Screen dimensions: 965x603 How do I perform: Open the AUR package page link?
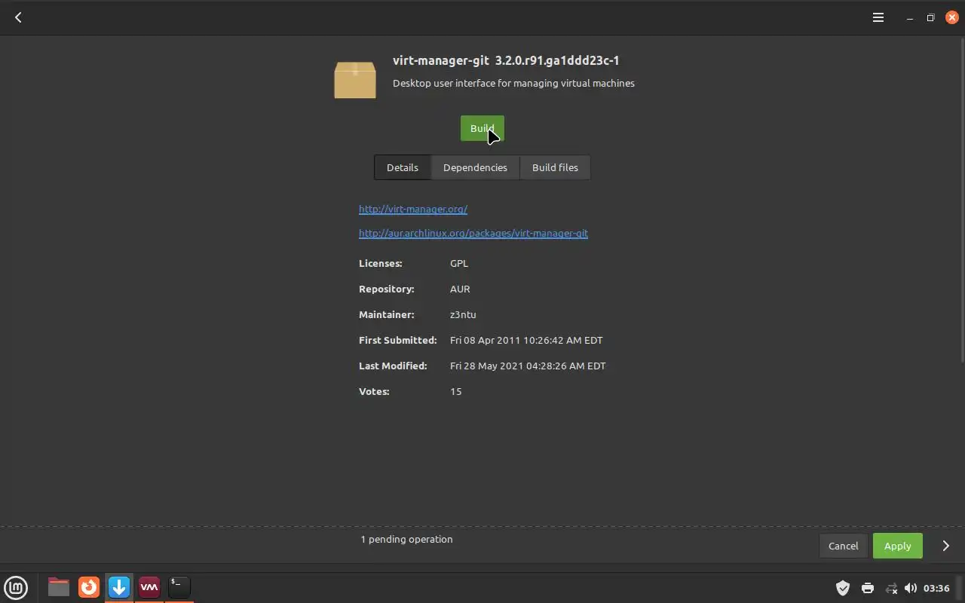pos(473,233)
